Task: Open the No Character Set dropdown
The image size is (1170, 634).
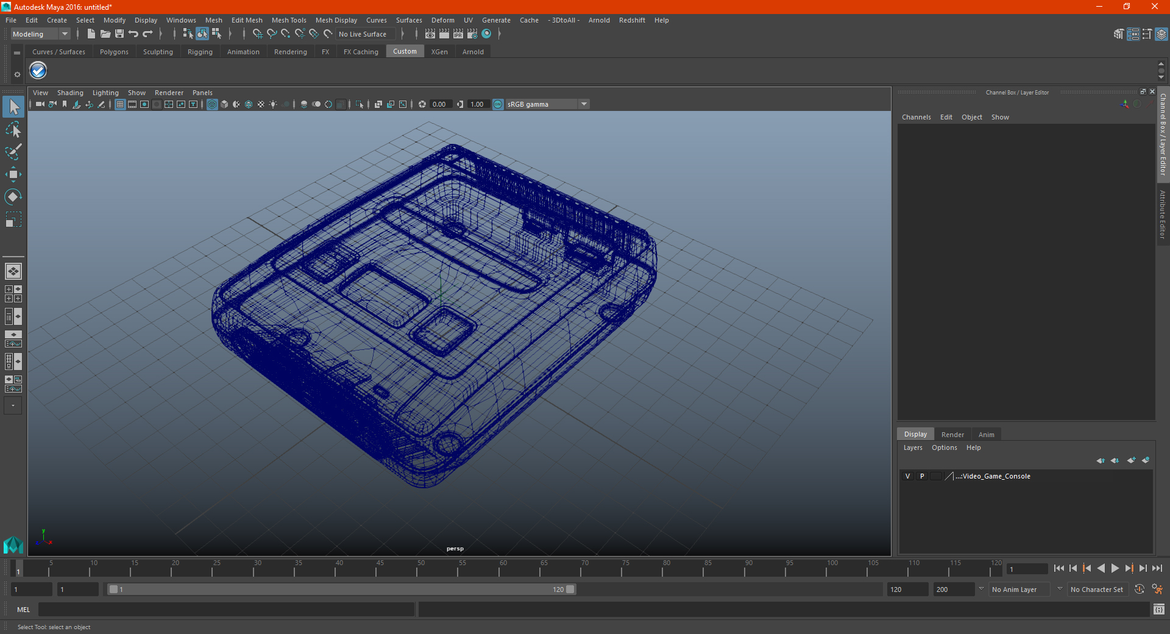Action: 1097,589
